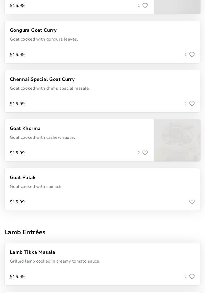Select the Goat Khorma dish name
205x293 pixels.
[25, 128]
